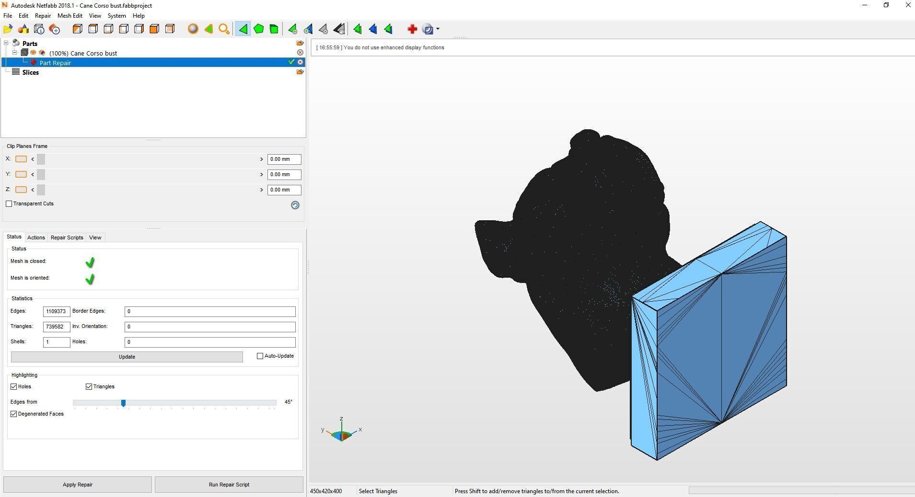Click the Y clip plane right arrow
Image resolution: width=915 pixels, height=497 pixels.
pos(262,174)
